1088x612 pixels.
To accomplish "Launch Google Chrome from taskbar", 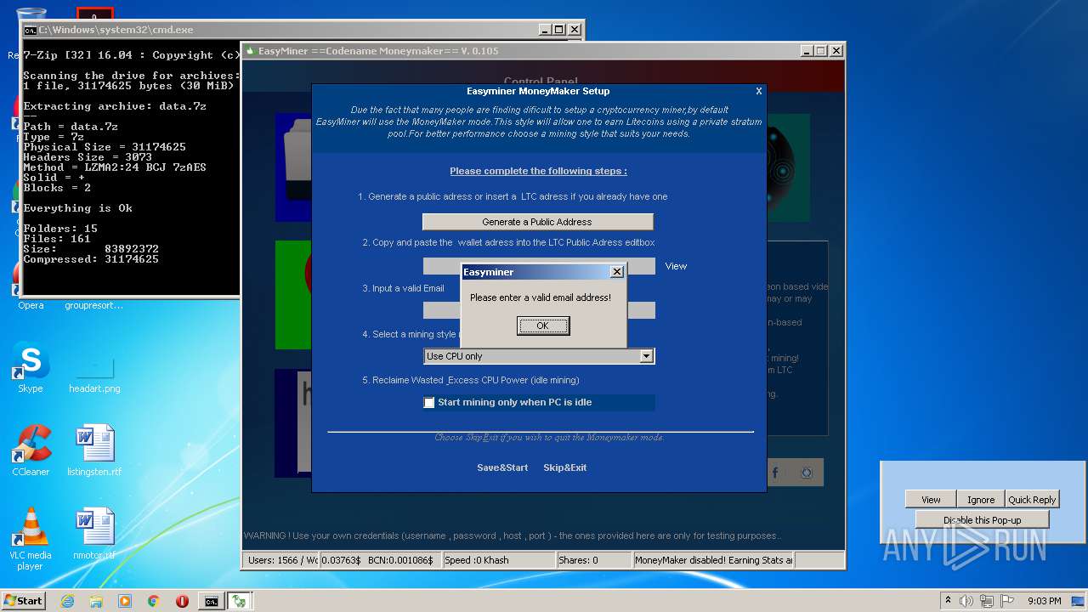I will [x=153, y=601].
